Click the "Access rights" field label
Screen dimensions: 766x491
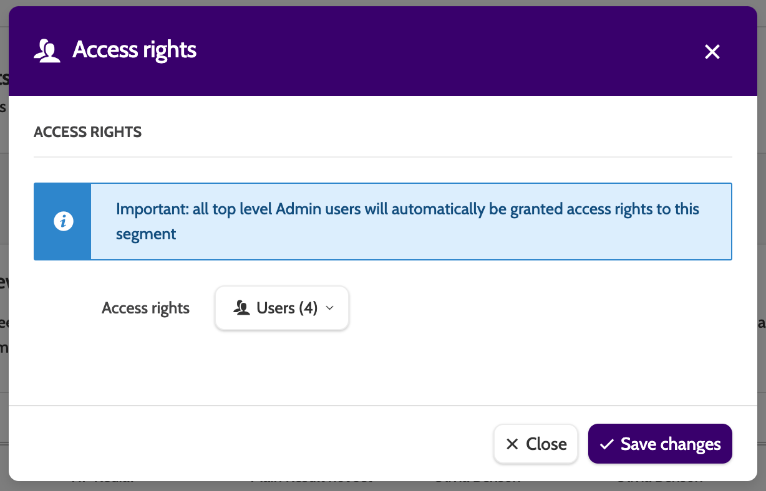pyautogui.click(x=145, y=308)
